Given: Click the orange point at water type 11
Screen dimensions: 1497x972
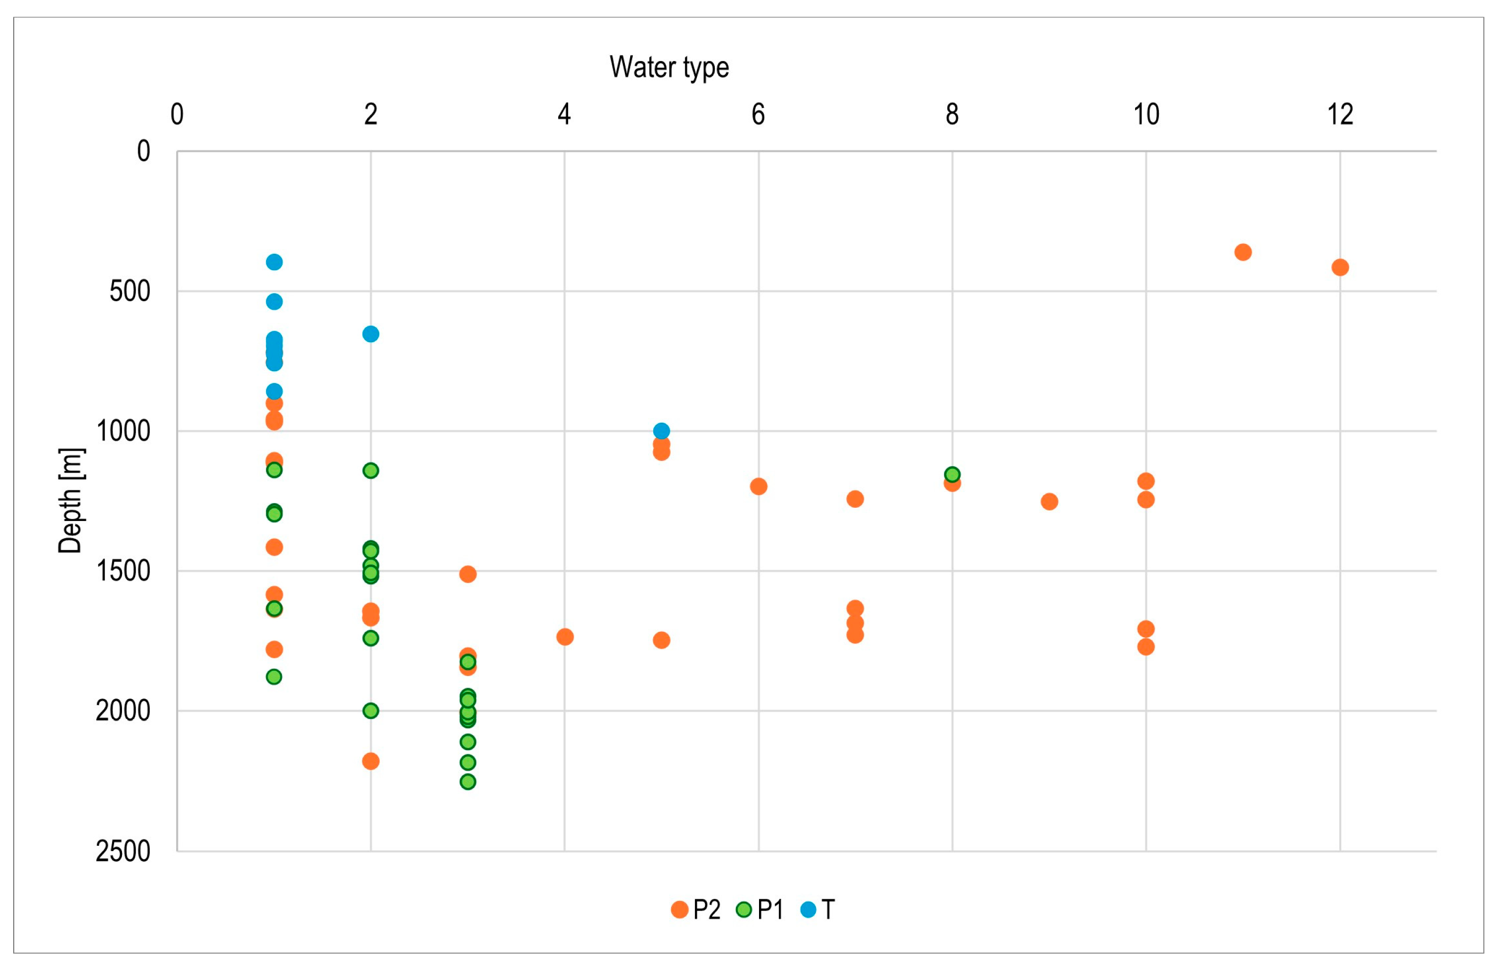Looking at the screenshot, I should coord(1243,252).
